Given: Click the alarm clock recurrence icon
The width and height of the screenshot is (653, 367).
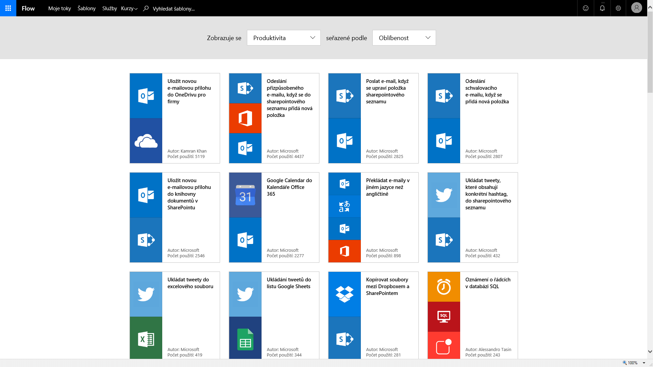Looking at the screenshot, I should (444, 287).
